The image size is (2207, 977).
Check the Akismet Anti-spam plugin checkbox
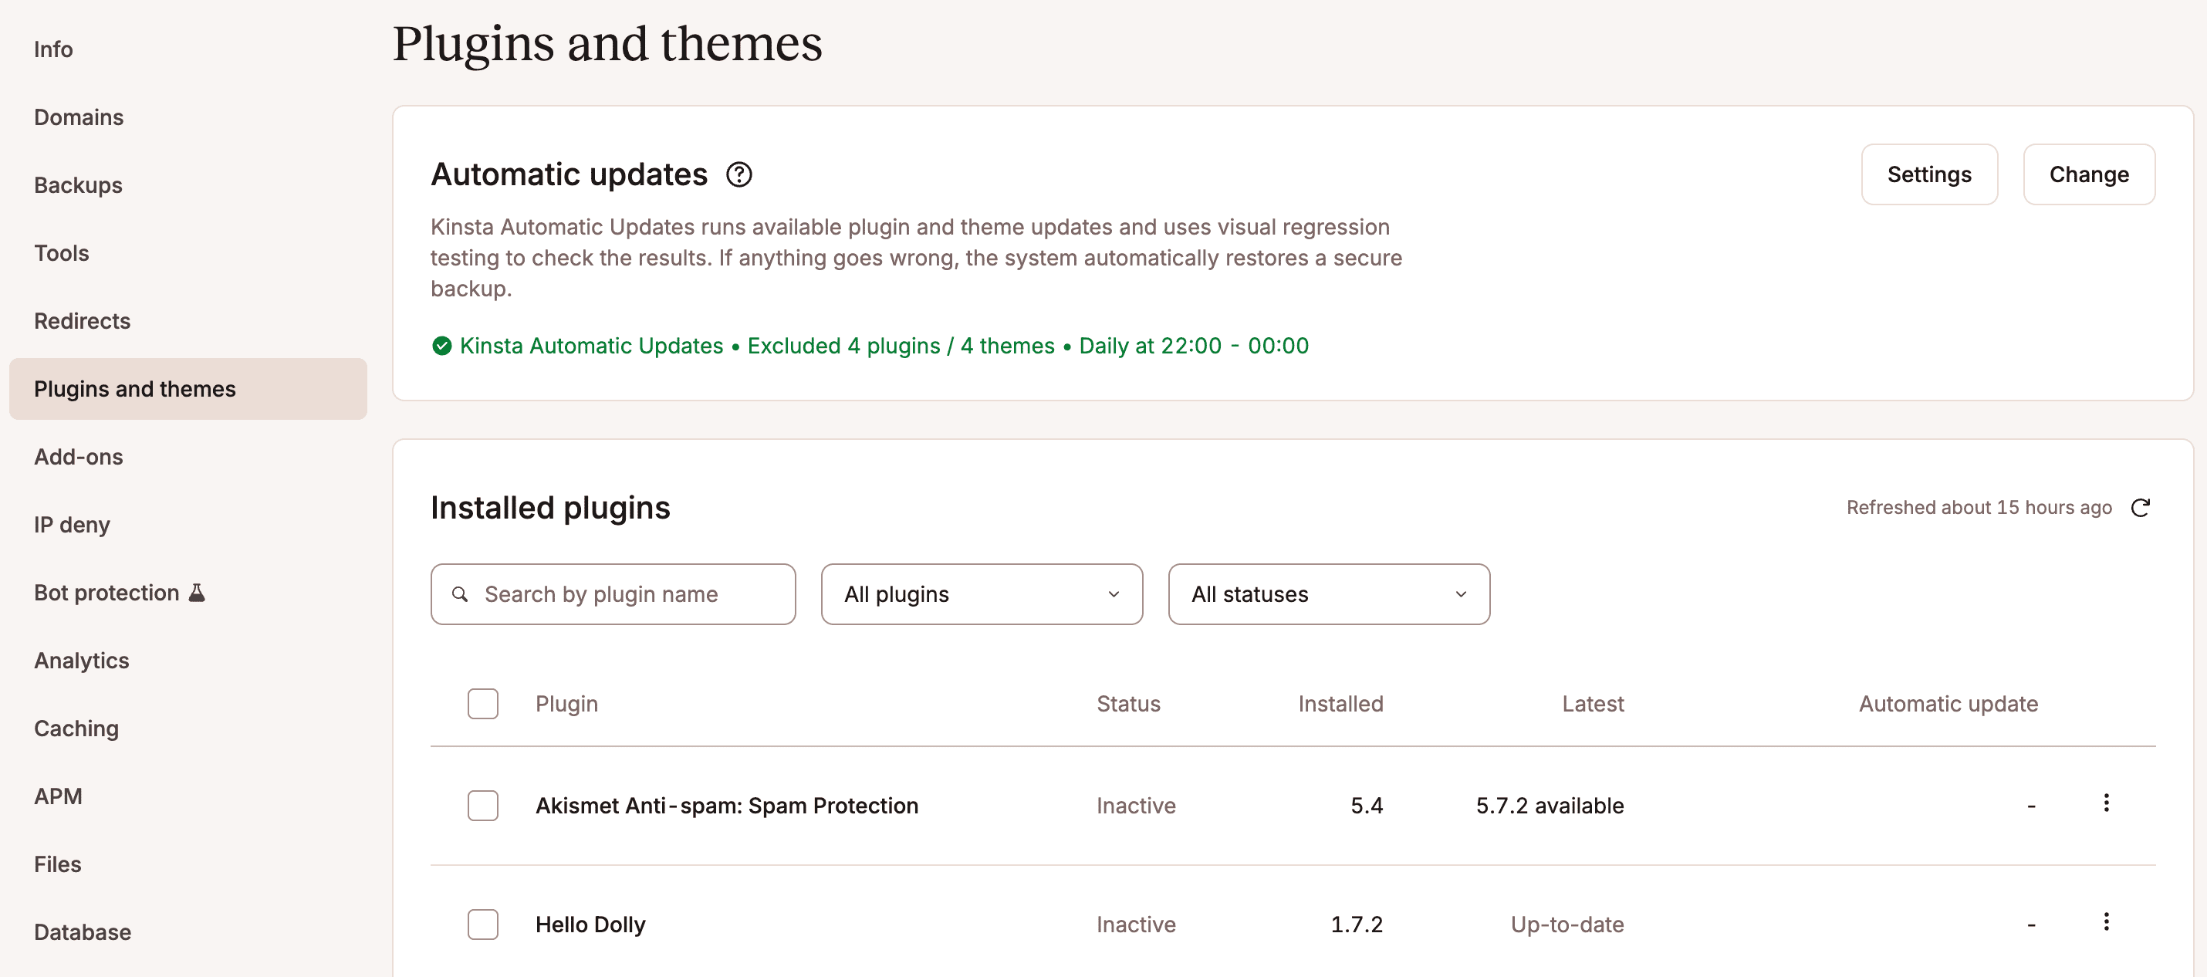click(482, 806)
